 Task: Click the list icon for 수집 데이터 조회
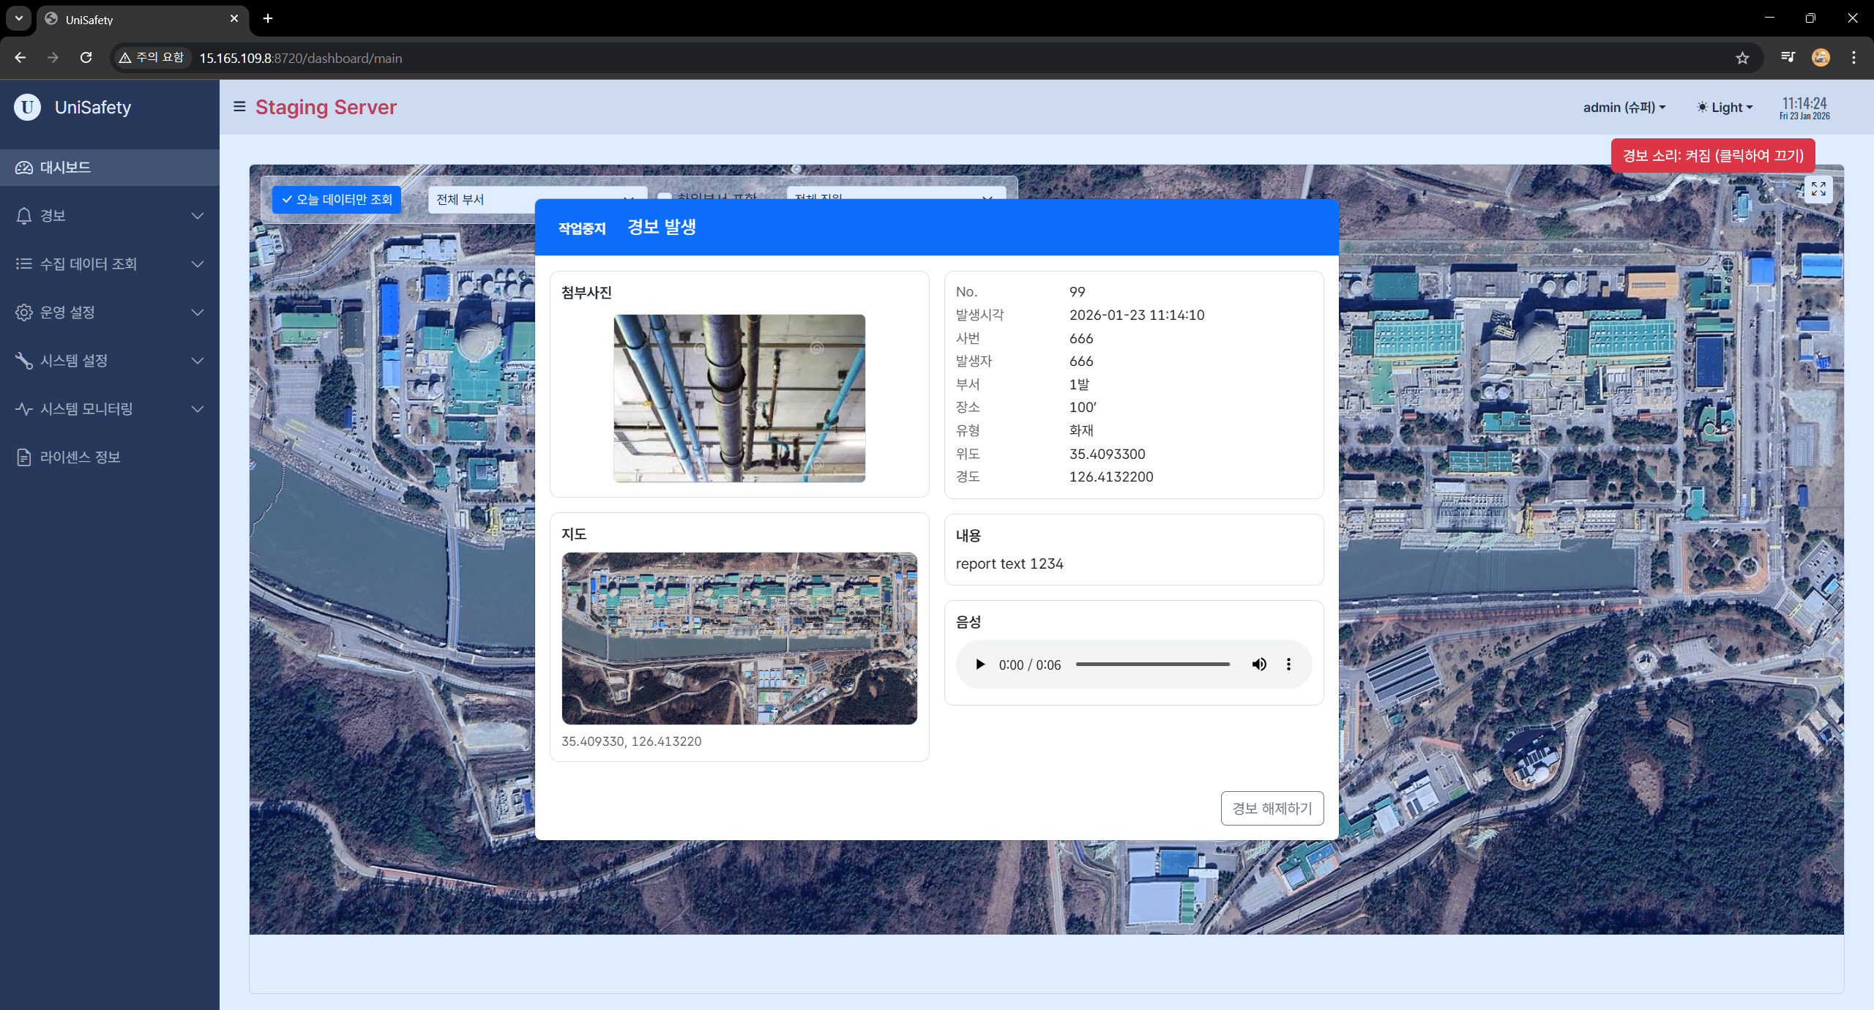(24, 263)
